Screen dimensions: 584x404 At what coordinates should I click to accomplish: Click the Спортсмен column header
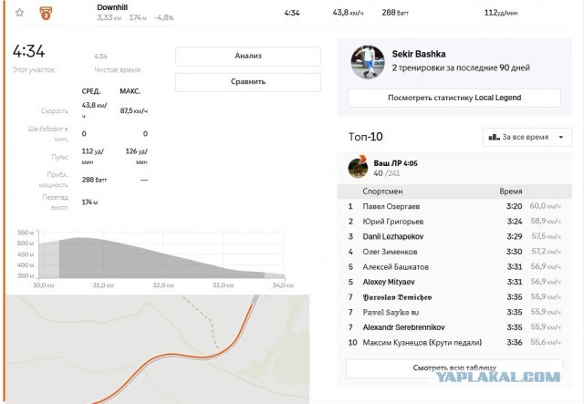382,192
